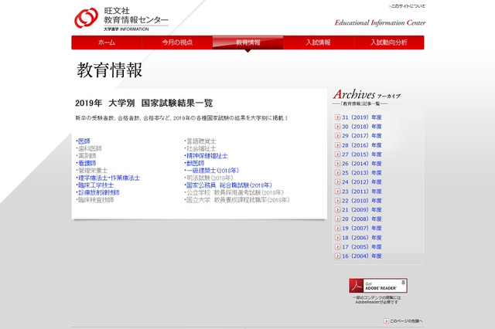
Task: Click arrow icon beside 26 (2014) 年度
Action: point(337,163)
